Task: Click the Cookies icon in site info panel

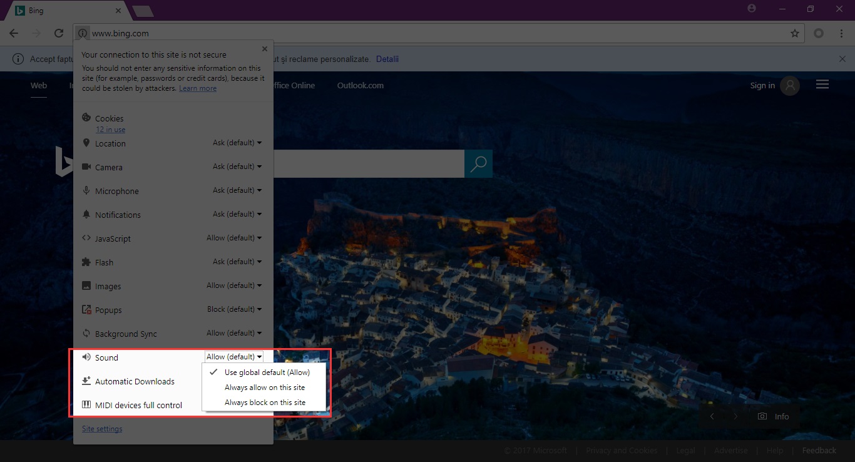Action: click(86, 118)
